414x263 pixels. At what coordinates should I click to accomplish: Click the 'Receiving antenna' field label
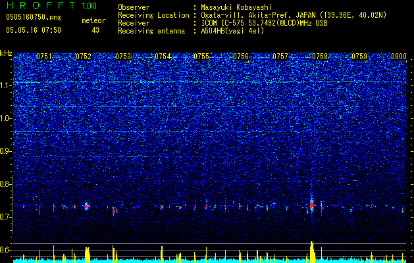coord(151,31)
